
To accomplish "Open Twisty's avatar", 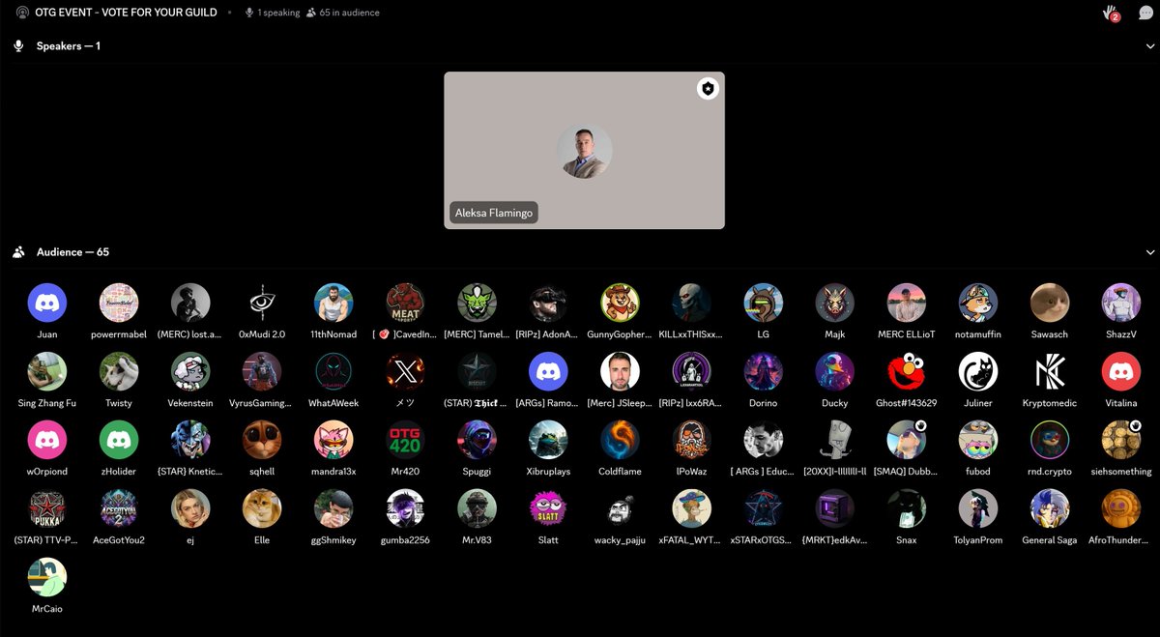I will click(x=119, y=371).
